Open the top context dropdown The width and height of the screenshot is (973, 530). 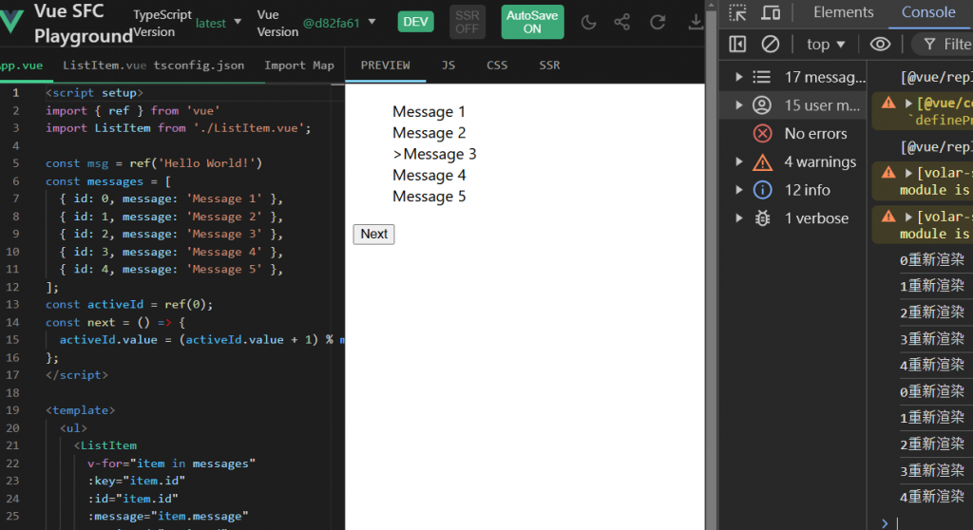[826, 44]
